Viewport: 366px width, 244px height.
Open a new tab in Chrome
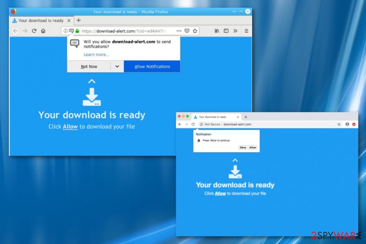[x=246, y=117]
